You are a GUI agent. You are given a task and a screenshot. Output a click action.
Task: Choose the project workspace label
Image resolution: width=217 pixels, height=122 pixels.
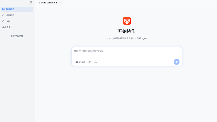(82, 62)
